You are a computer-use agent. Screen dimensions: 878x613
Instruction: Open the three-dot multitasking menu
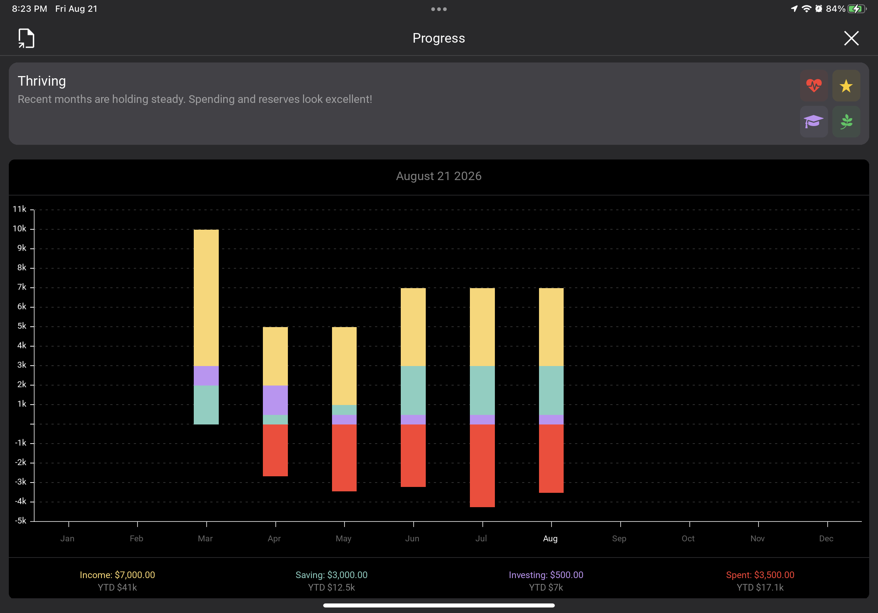tap(439, 9)
